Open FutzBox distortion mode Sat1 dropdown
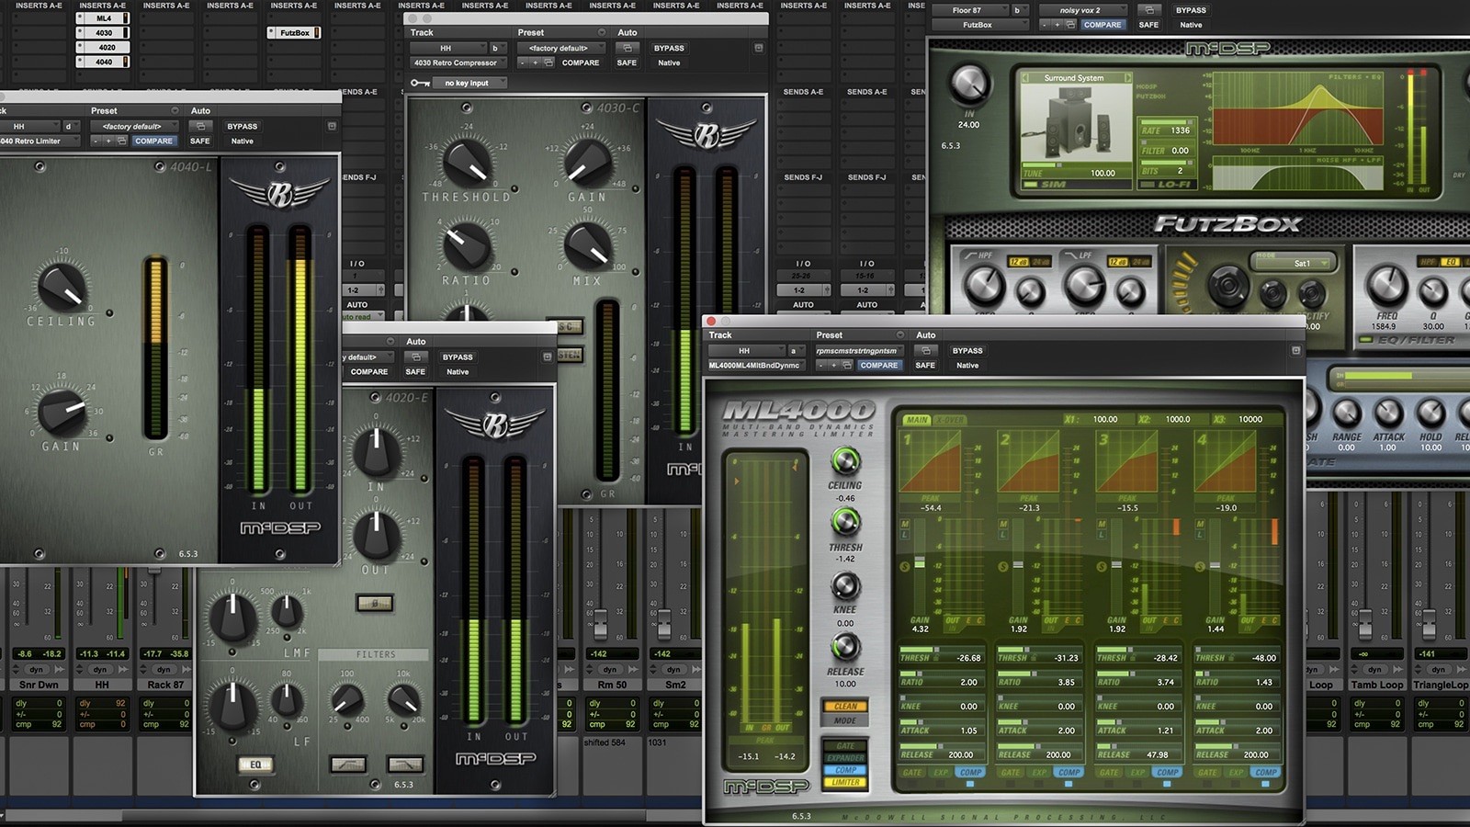Screen dimensions: 1470x827 point(1302,264)
